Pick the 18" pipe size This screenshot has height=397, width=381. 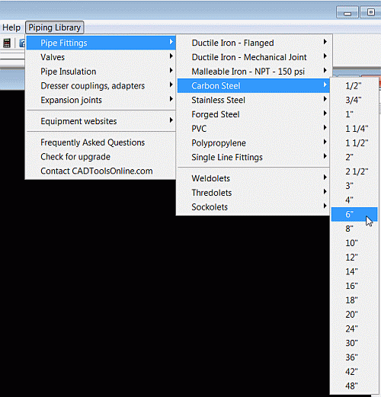(354, 300)
